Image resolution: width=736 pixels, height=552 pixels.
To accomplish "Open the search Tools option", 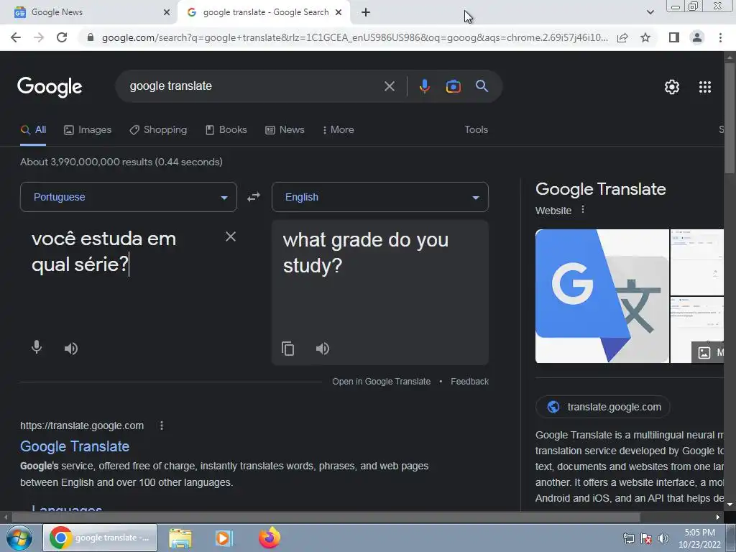I will point(476,129).
